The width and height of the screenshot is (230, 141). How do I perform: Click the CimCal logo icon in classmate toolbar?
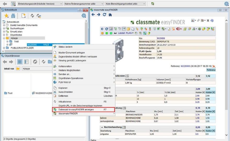coord(179,29)
